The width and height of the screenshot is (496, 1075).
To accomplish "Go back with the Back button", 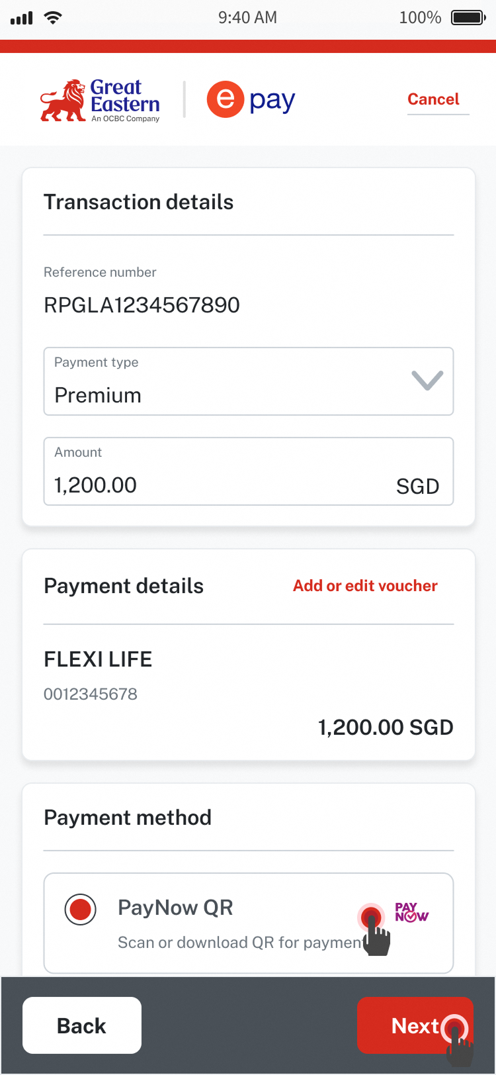I will point(82,1025).
